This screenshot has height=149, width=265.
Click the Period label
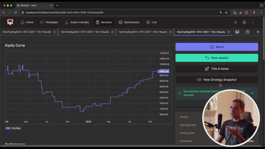pyautogui.click(x=184, y=117)
